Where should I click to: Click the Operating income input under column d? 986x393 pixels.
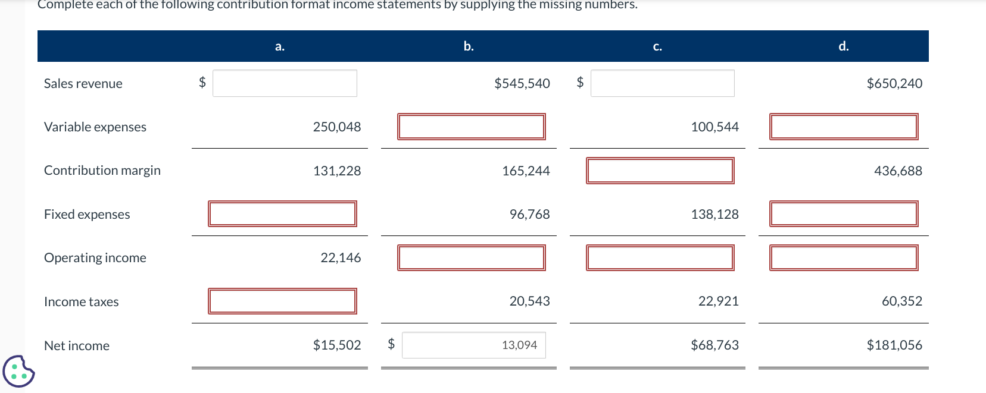(843, 257)
